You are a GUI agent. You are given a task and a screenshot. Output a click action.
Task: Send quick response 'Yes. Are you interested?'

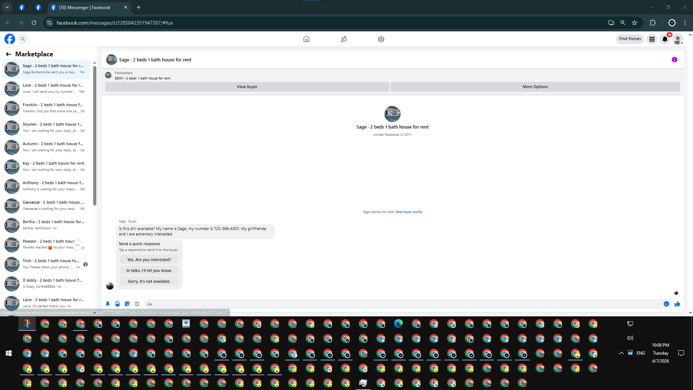tap(149, 260)
